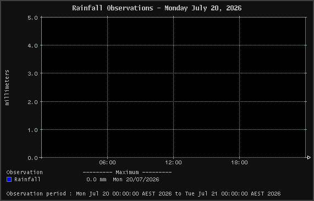Click the Observation period text line
The height and width of the screenshot is (201, 314).
(x=144, y=194)
